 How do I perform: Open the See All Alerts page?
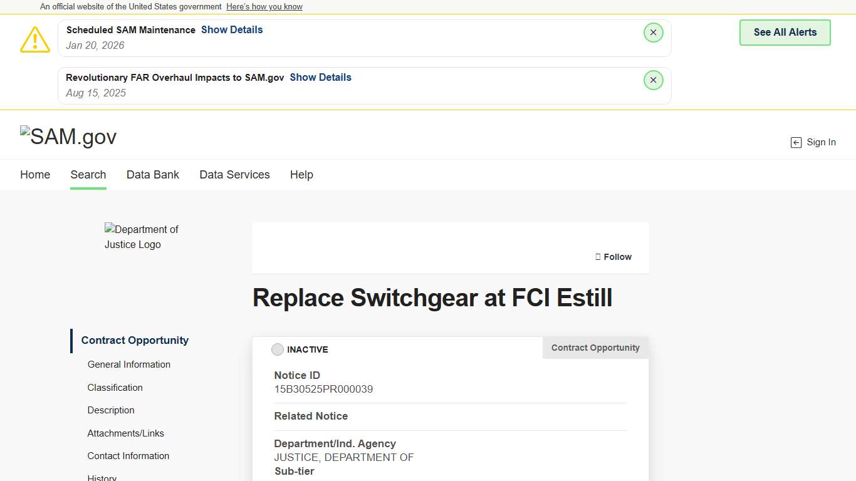pos(785,33)
